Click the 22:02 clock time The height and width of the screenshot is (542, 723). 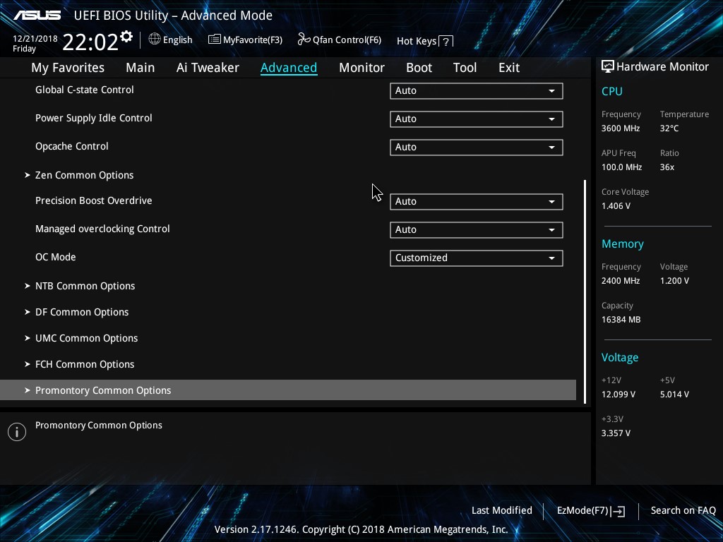click(90, 42)
